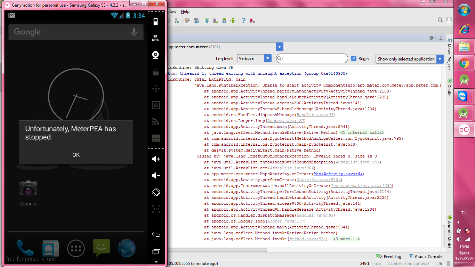Open Android Device Monitor toolbar icon

click(x=233, y=21)
